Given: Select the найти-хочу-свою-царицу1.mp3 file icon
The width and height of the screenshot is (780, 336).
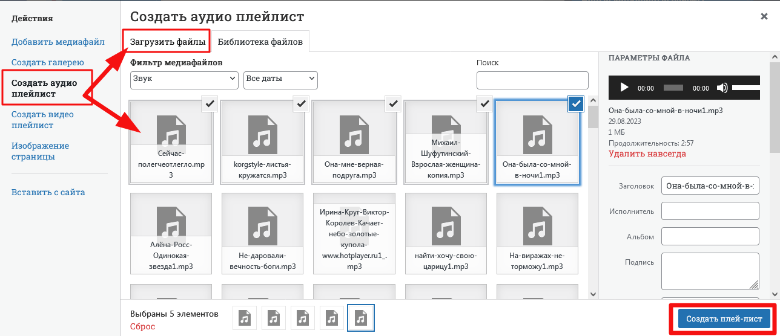Looking at the screenshot, I should (x=446, y=233).
